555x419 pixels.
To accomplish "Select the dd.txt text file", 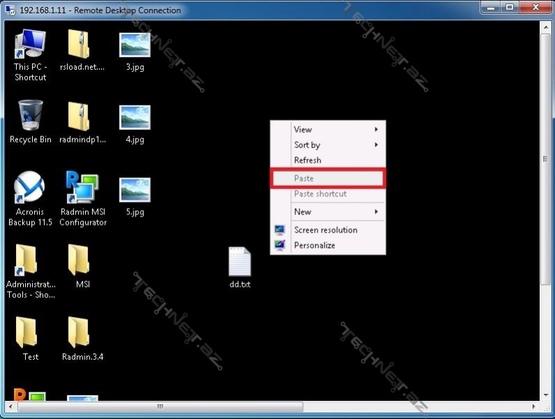I will (239, 263).
